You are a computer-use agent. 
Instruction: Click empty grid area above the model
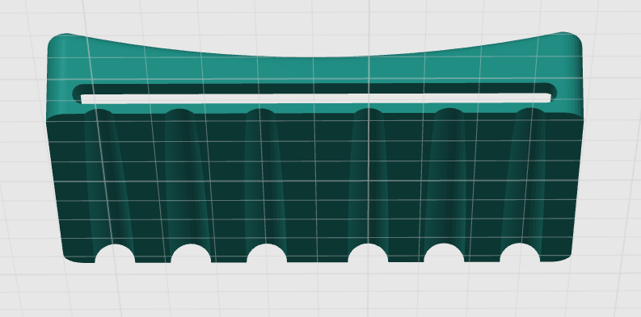318,16
